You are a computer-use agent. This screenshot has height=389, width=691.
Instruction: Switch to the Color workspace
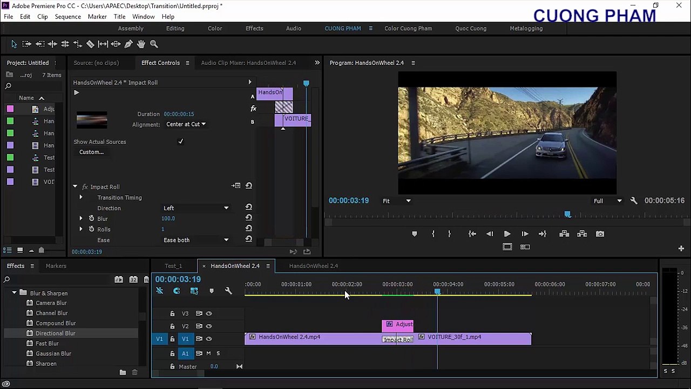pos(215,28)
